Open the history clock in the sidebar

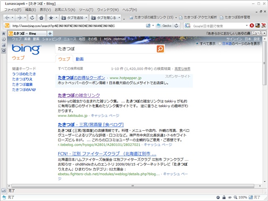[x=4, y=39]
